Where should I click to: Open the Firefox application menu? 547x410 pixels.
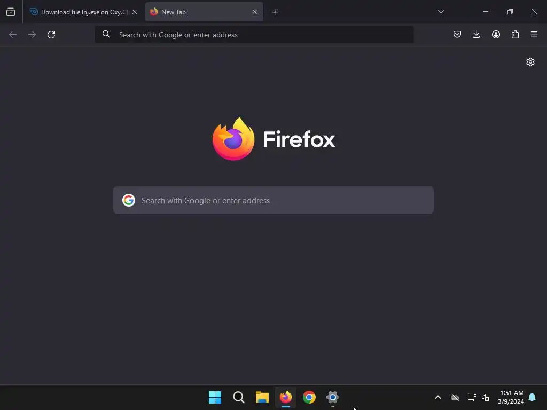tap(534, 34)
